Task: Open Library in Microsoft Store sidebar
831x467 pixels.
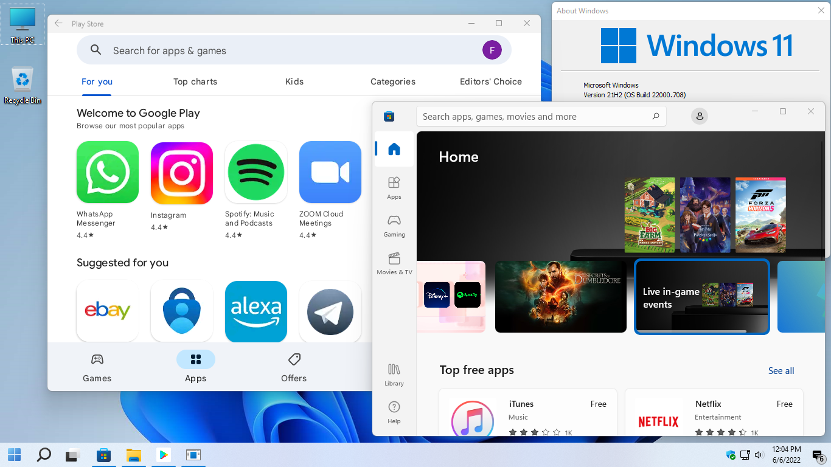Action: tap(394, 375)
